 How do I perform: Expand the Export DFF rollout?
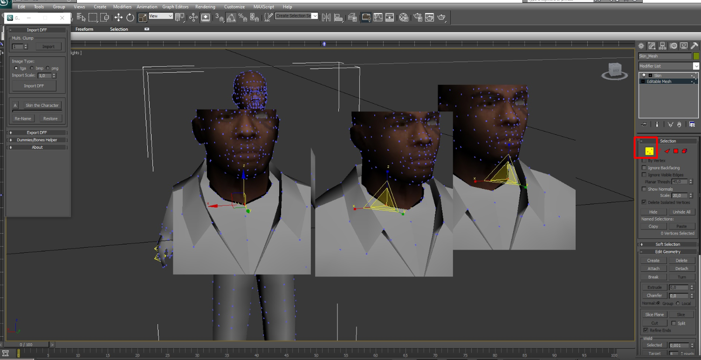coord(37,132)
